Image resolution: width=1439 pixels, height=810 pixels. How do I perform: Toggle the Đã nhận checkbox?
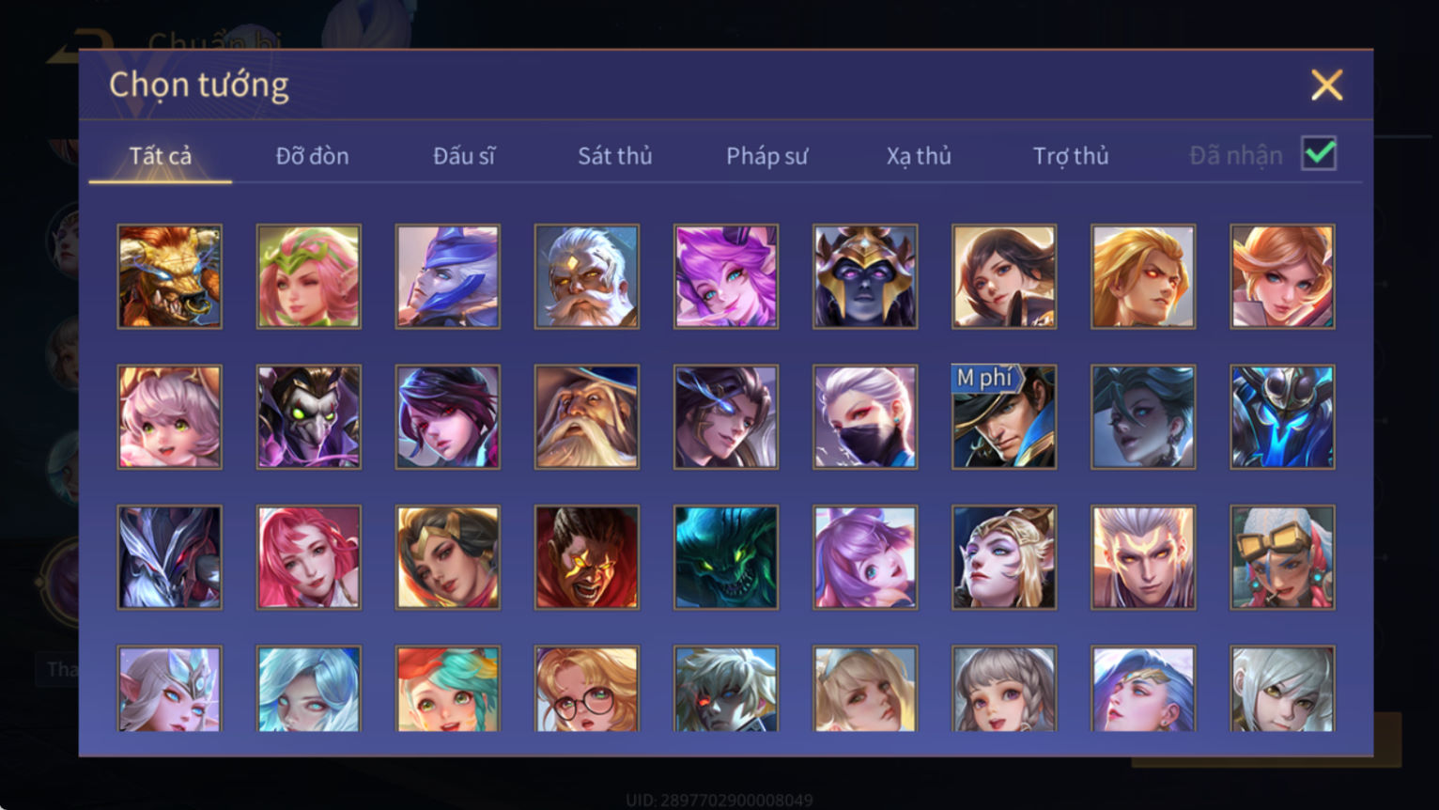tap(1319, 153)
